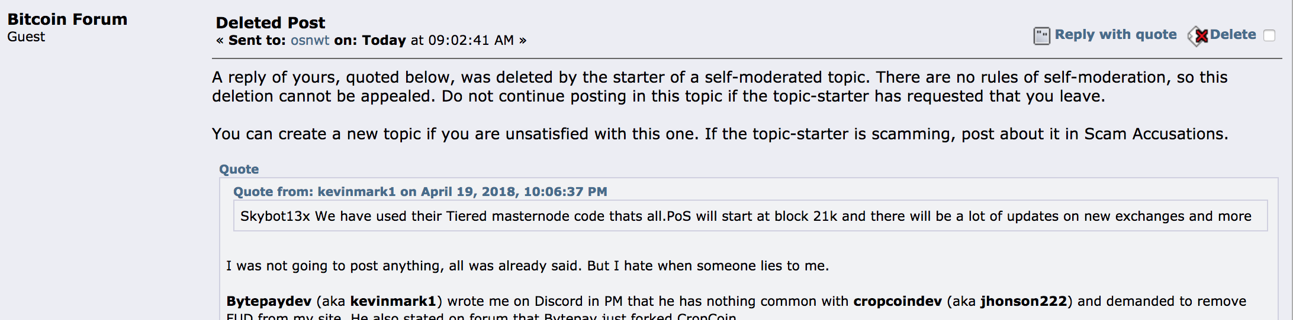Open the Reply with quote text link

click(1115, 34)
